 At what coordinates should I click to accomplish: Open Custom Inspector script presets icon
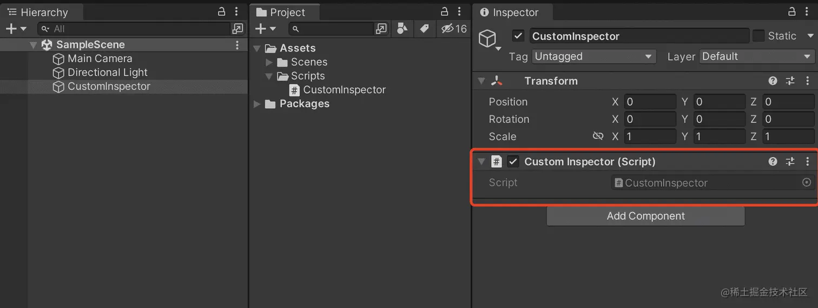tap(790, 161)
